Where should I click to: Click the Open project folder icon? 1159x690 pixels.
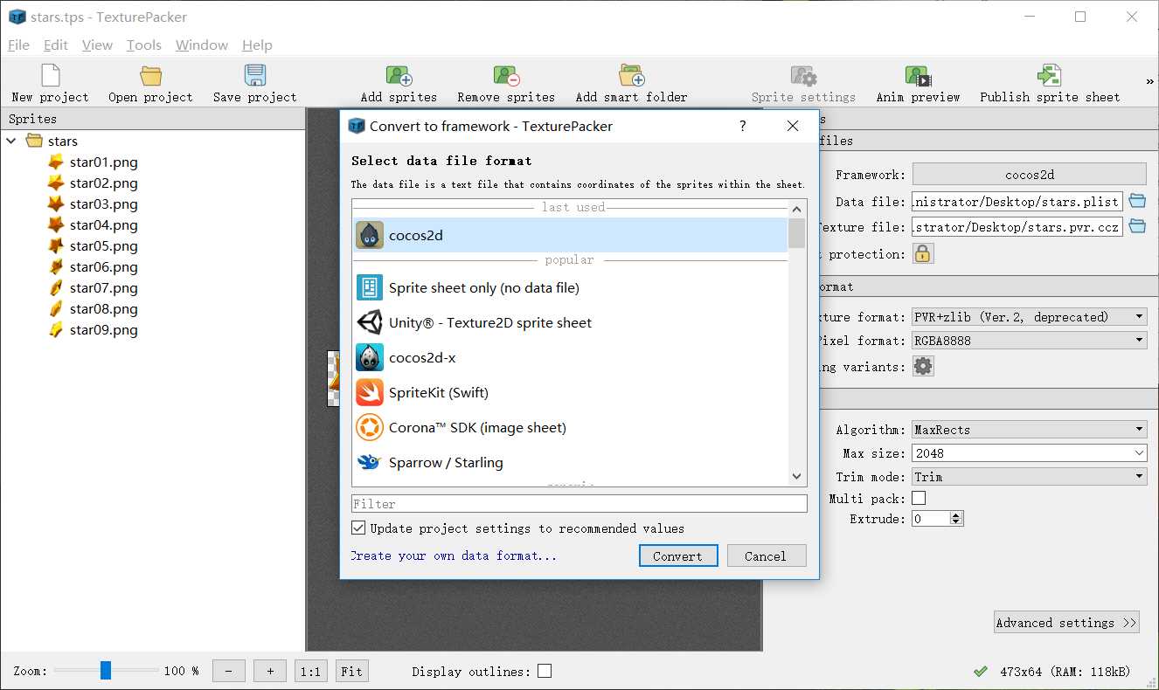point(151,75)
